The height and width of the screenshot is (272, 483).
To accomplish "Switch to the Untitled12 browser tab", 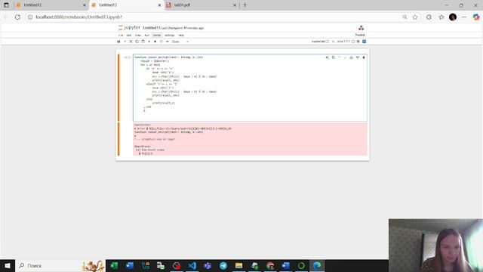I will [51, 5].
